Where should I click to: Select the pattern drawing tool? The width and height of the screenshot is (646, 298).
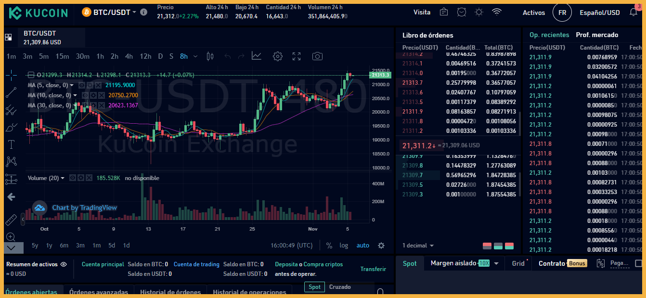[x=11, y=162]
